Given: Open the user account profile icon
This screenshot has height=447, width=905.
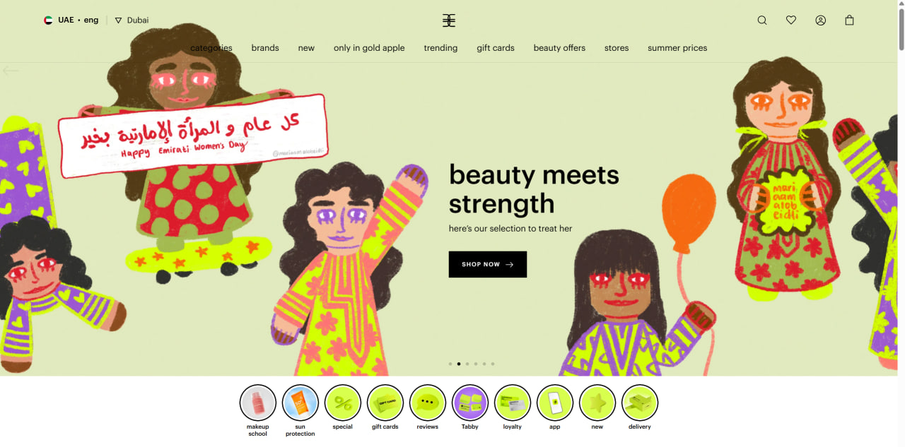Looking at the screenshot, I should point(820,20).
